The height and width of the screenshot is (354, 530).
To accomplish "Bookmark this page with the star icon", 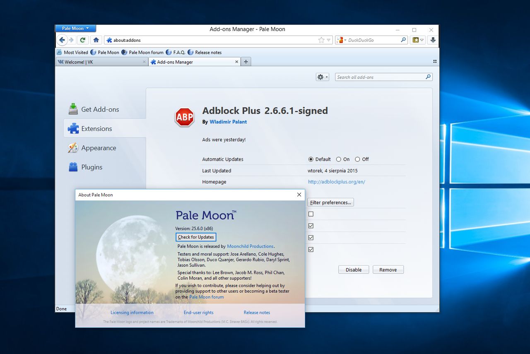I will [321, 40].
